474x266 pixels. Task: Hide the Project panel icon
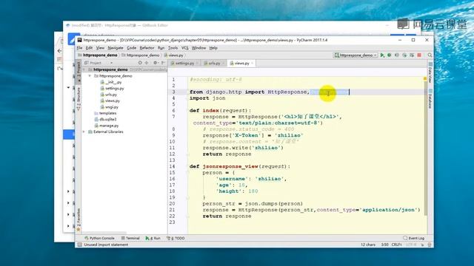point(163,63)
